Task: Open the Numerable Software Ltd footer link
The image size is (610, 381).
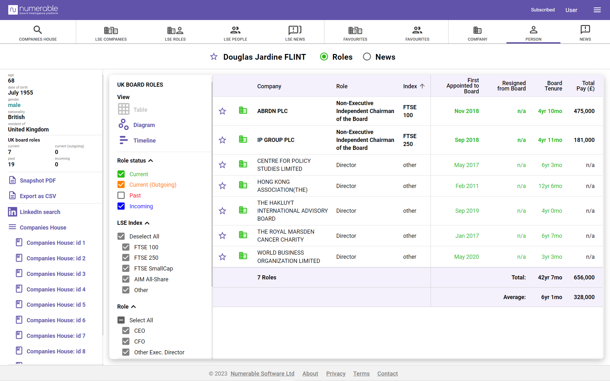Action: [262, 374]
